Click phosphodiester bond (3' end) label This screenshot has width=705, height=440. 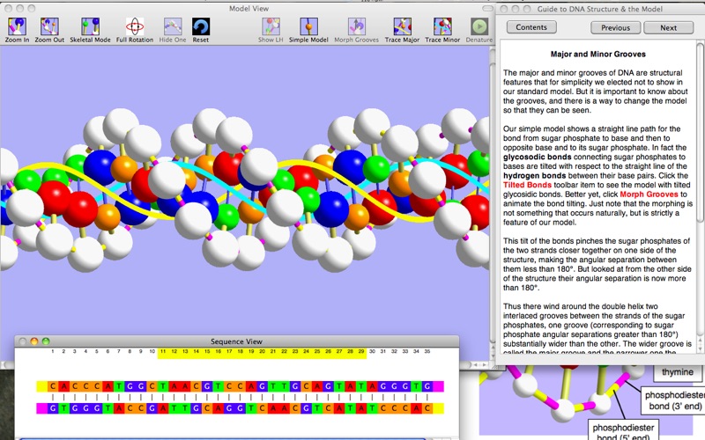coord(673,400)
